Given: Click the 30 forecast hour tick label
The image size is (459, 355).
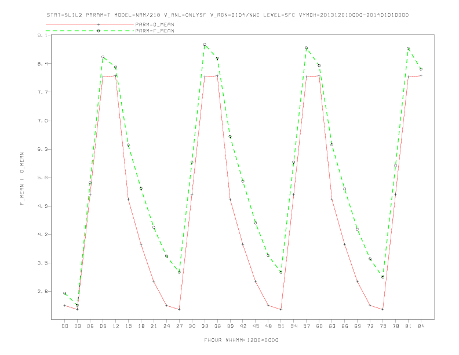Looking at the screenshot, I should coord(192,326).
